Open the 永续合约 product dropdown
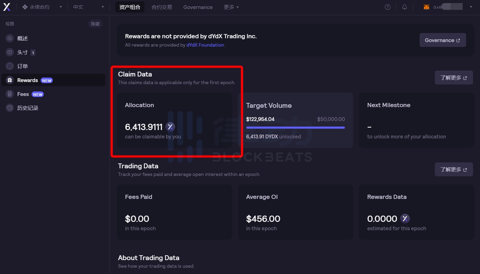Viewport: 480px width, 274px height. pyautogui.click(x=42, y=7)
